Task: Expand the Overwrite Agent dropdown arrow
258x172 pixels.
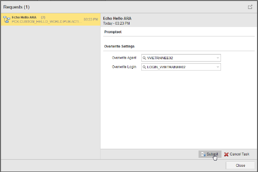Action: point(218,58)
